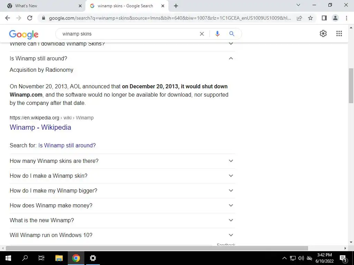Close the winamp skins Google Search tab
Screen dimensions: 354x265
pyautogui.click(x=163, y=6)
